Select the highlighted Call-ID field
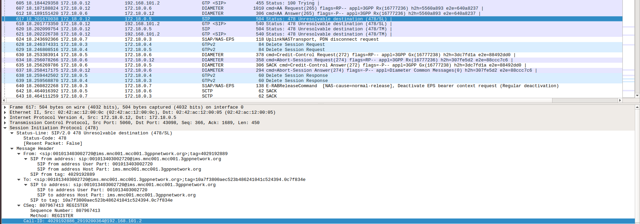 (x=318, y=221)
